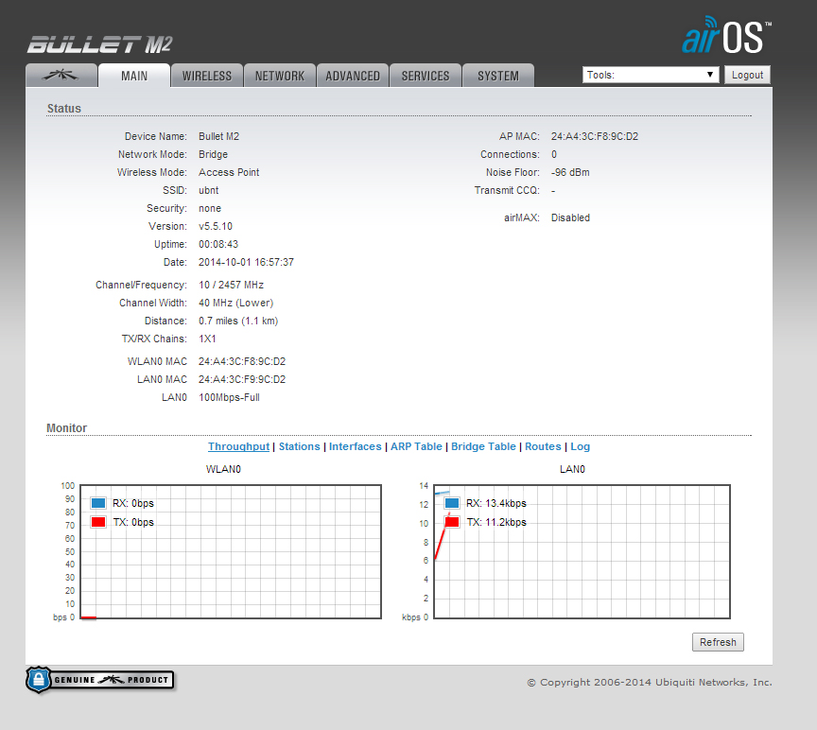Switch to the SYSTEM tab

pos(498,76)
